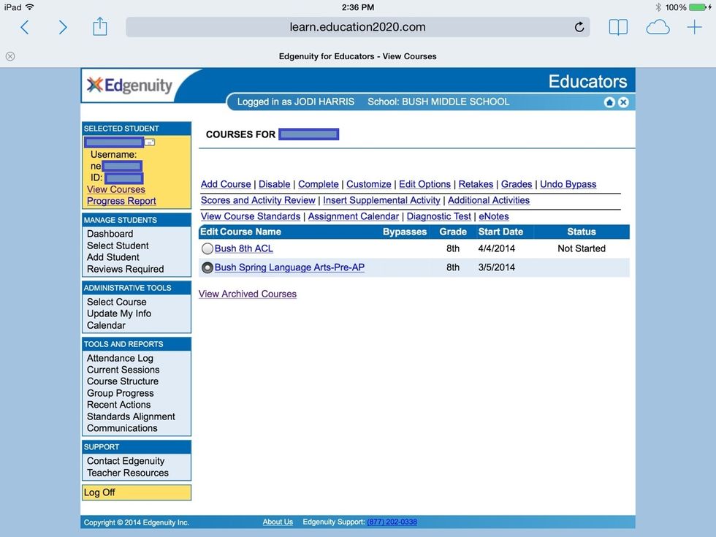Viewport: 716px width, 537px height.
Task: Open the Safari bookmarks book icon
Action: [618, 28]
